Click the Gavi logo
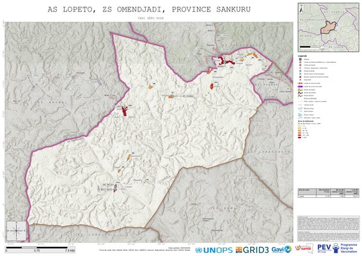 [281, 250]
